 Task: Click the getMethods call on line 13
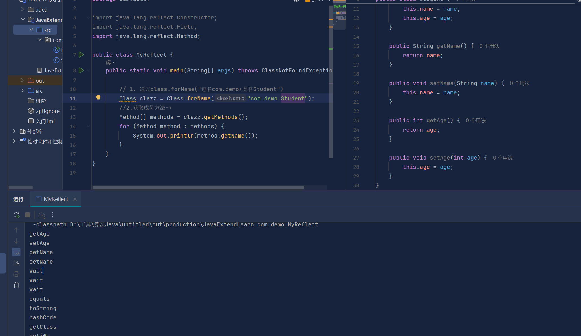pyautogui.click(x=221, y=117)
